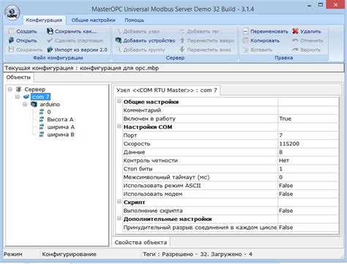Select the ширина В tag in tree

click(61, 135)
